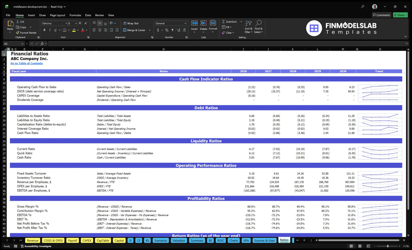
Task: Switch to the Charts sheet tab
Action: tap(233, 240)
